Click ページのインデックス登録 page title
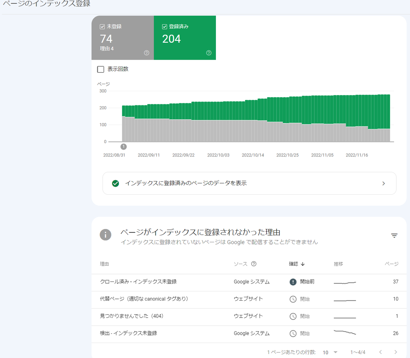 tap(46, 4)
